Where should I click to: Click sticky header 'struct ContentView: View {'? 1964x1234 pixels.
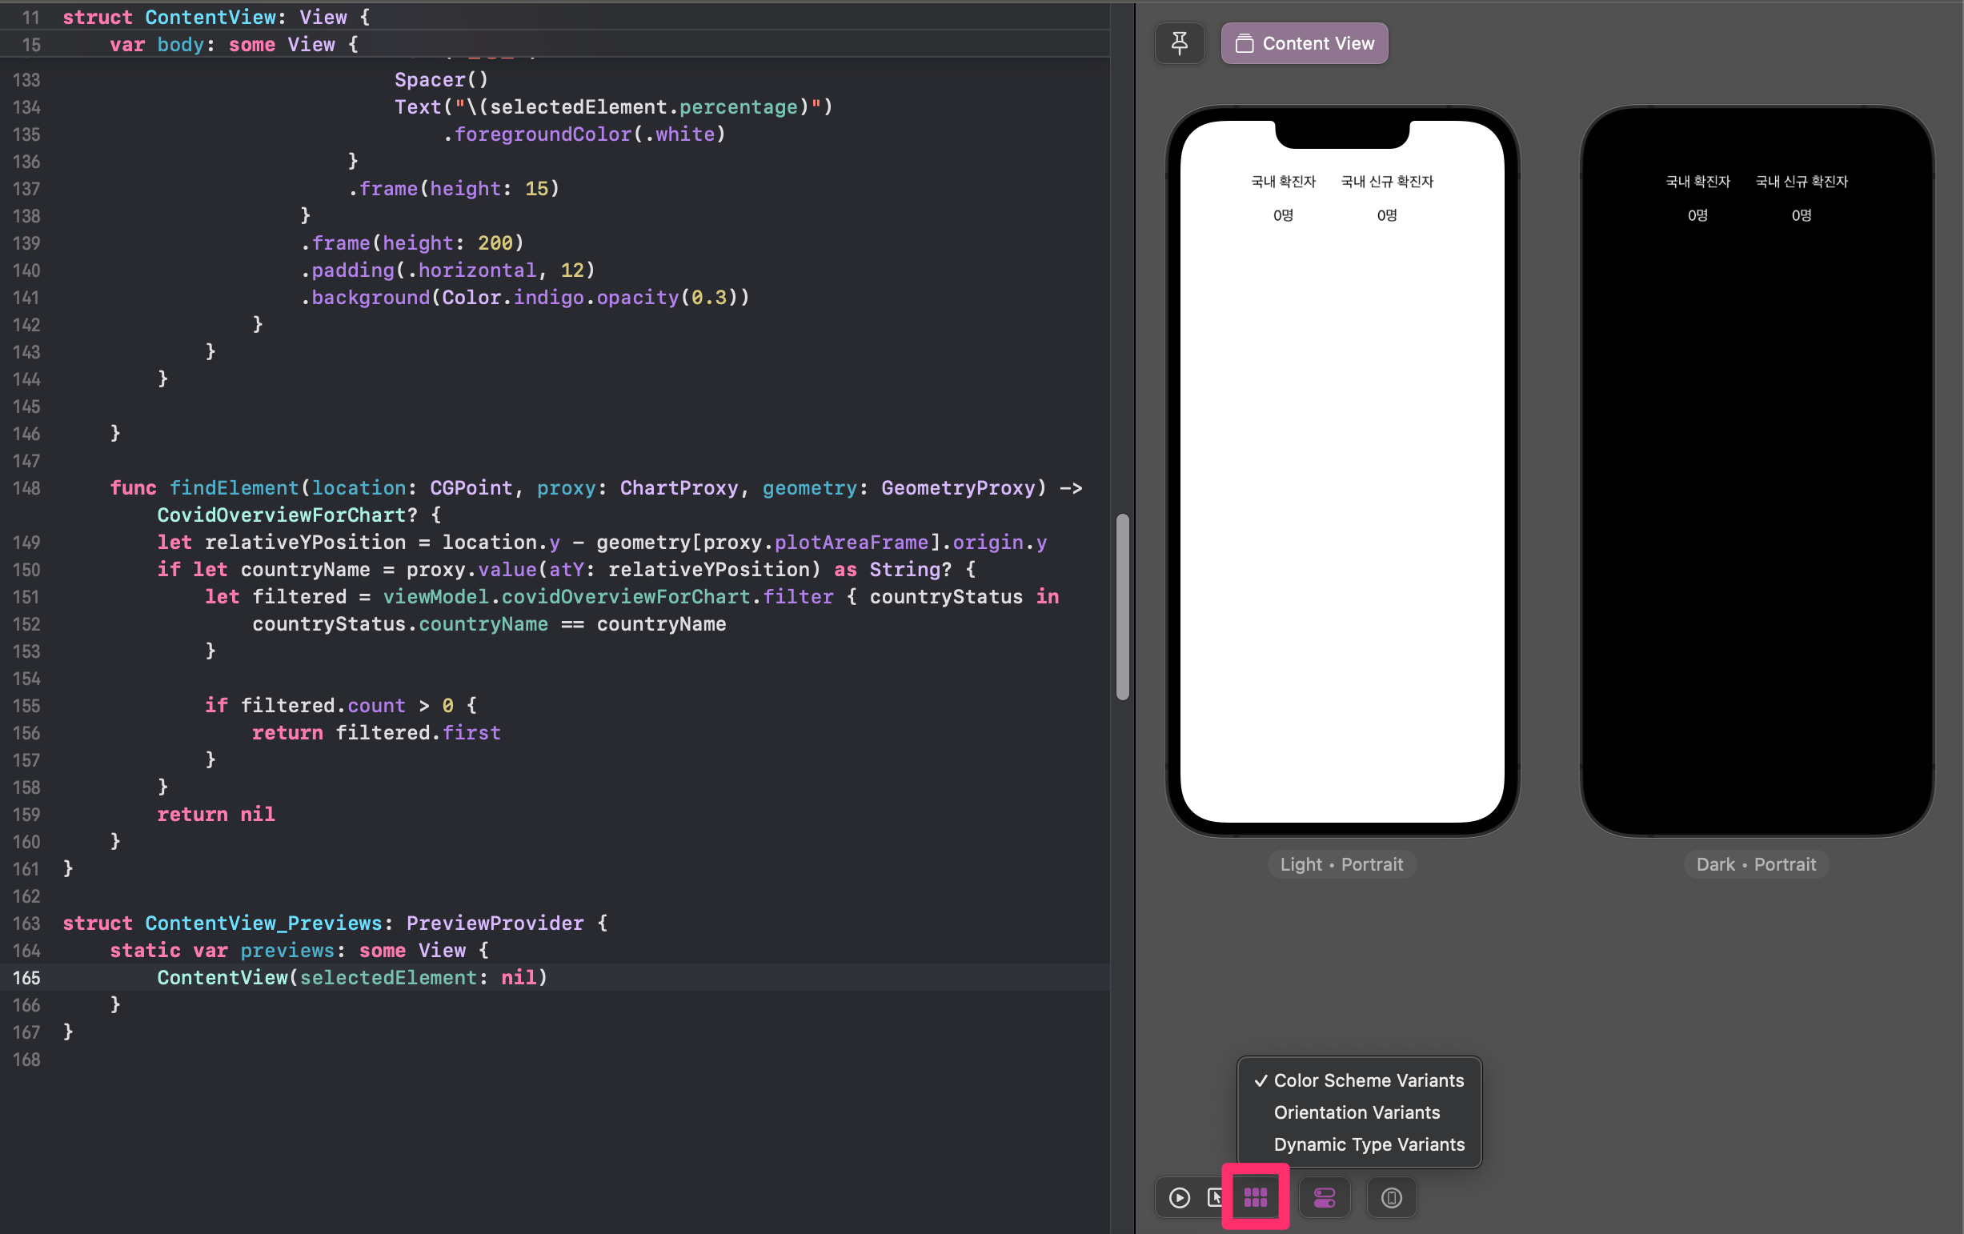tap(216, 17)
